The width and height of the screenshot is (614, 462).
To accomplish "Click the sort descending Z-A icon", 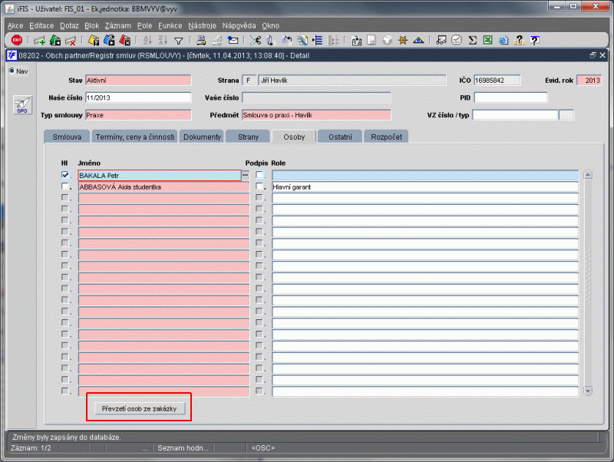I will point(163,40).
